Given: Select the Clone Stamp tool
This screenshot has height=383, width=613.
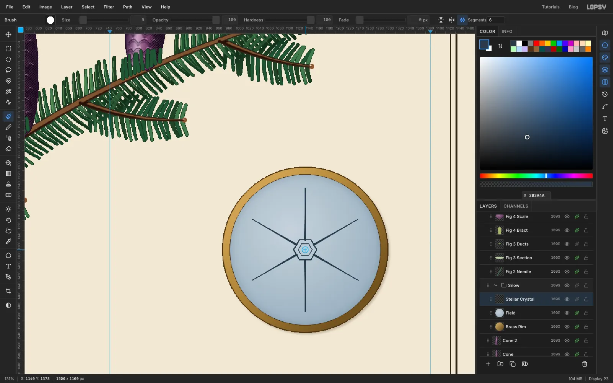Looking at the screenshot, I should [x=8, y=184].
